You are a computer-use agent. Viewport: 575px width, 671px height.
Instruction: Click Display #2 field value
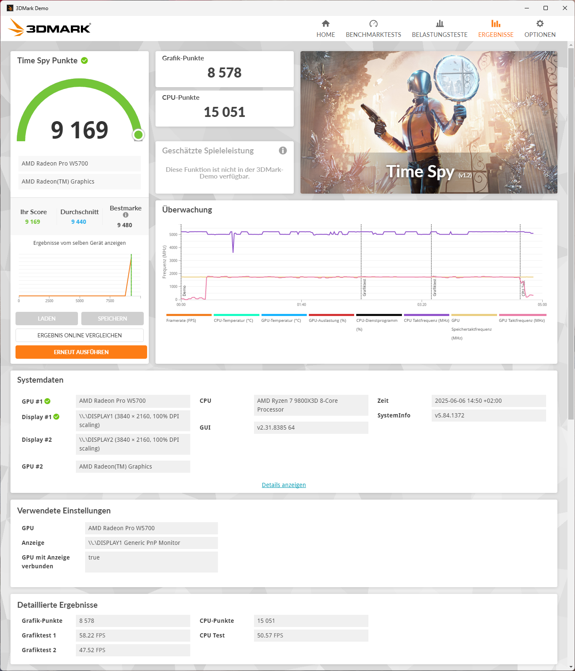(133, 444)
